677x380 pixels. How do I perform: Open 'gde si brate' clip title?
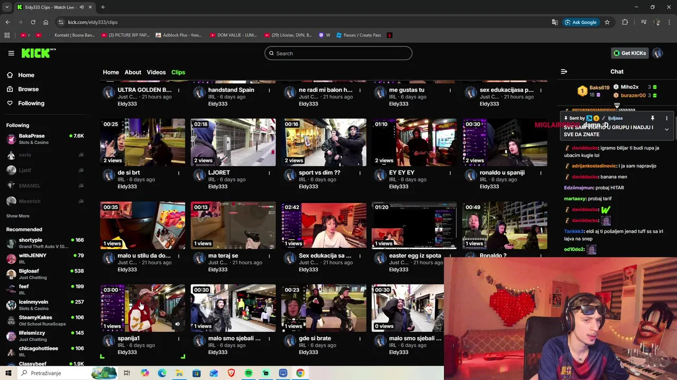314,339
